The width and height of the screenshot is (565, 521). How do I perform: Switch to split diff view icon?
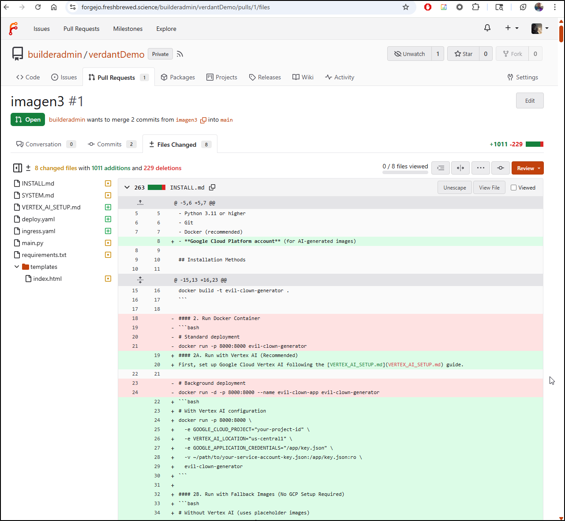click(x=460, y=168)
